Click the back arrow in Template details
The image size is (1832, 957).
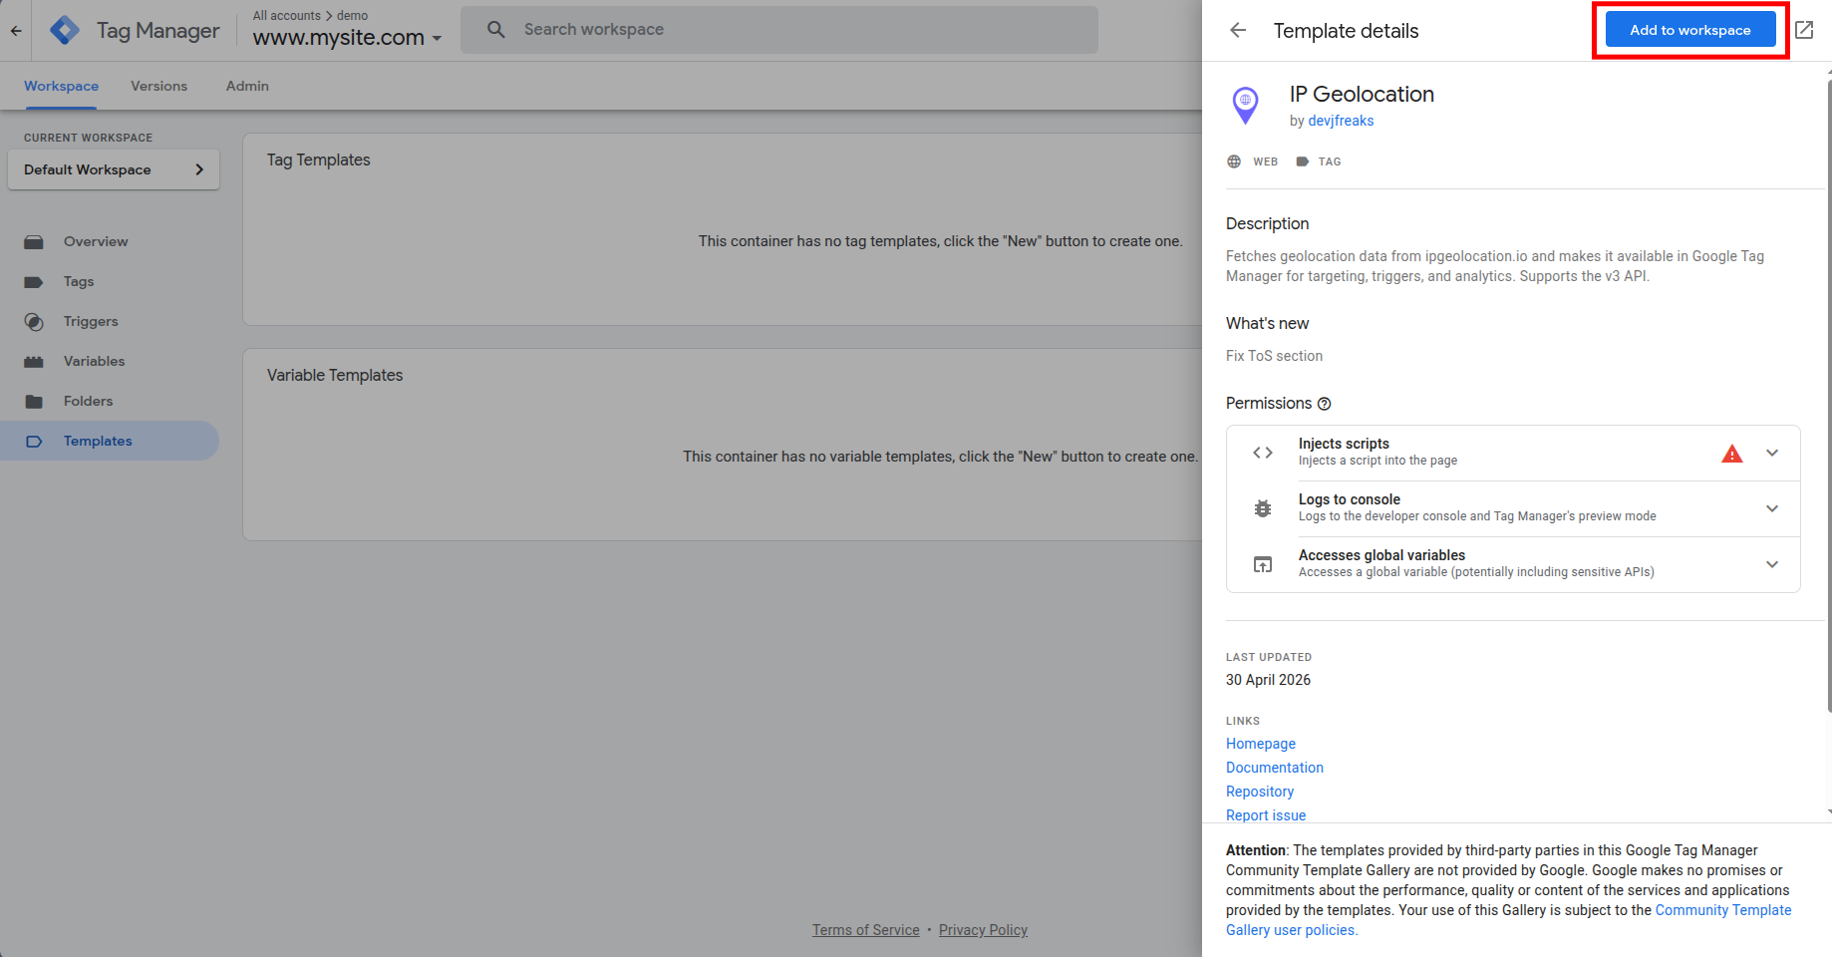[x=1238, y=30]
